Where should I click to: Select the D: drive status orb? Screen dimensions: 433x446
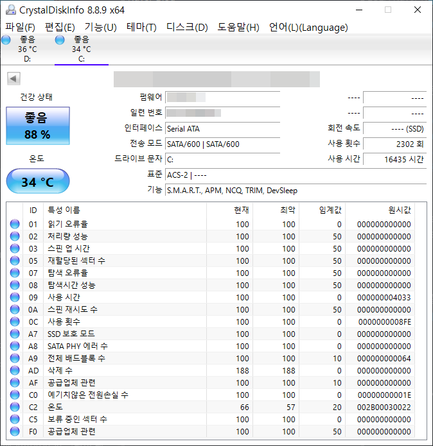click(x=6, y=40)
